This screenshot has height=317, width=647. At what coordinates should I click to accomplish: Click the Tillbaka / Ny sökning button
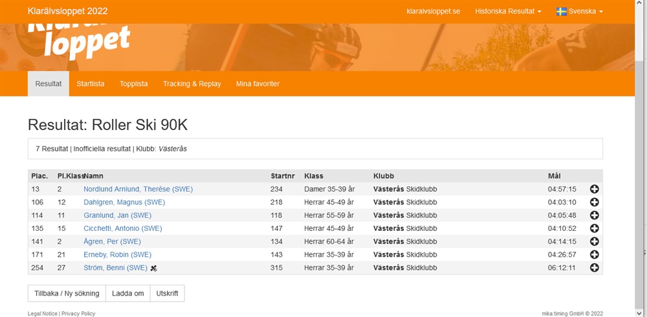tap(67, 294)
